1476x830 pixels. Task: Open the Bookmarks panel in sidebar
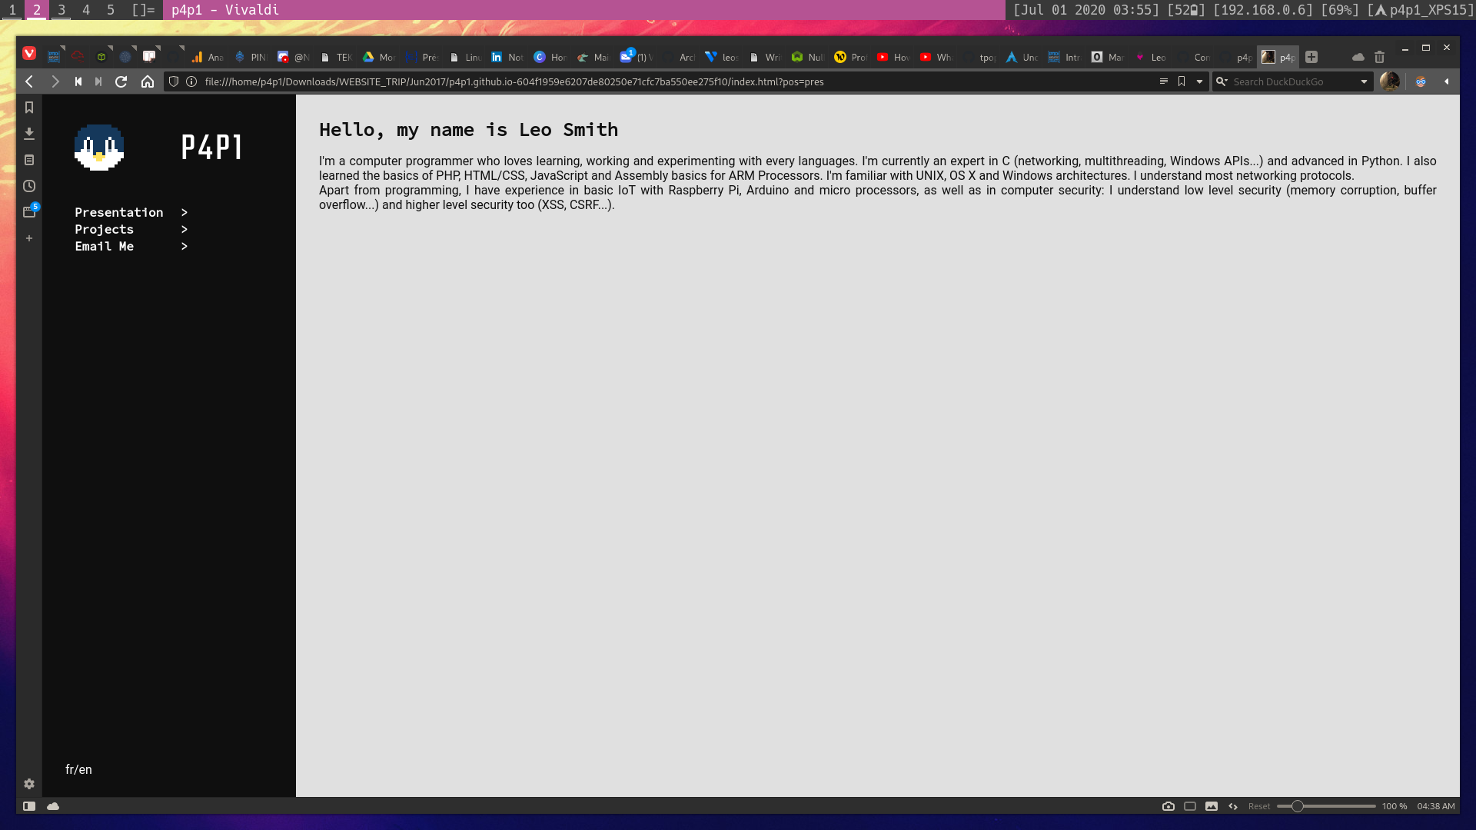(x=29, y=108)
